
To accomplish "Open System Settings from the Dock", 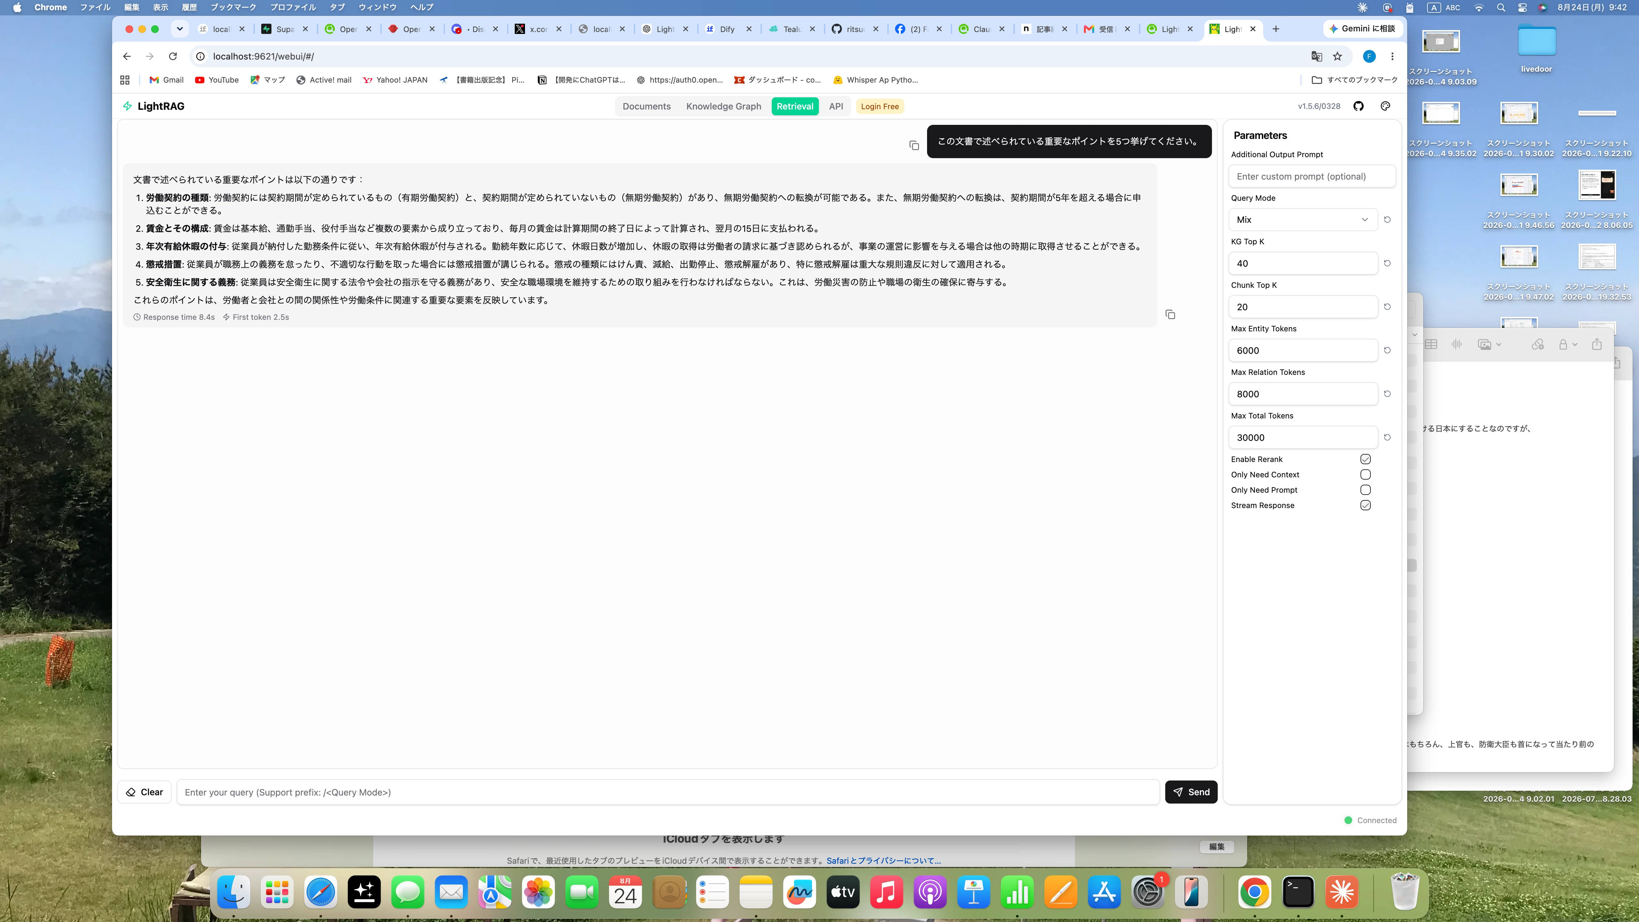I will [x=1148, y=892].
